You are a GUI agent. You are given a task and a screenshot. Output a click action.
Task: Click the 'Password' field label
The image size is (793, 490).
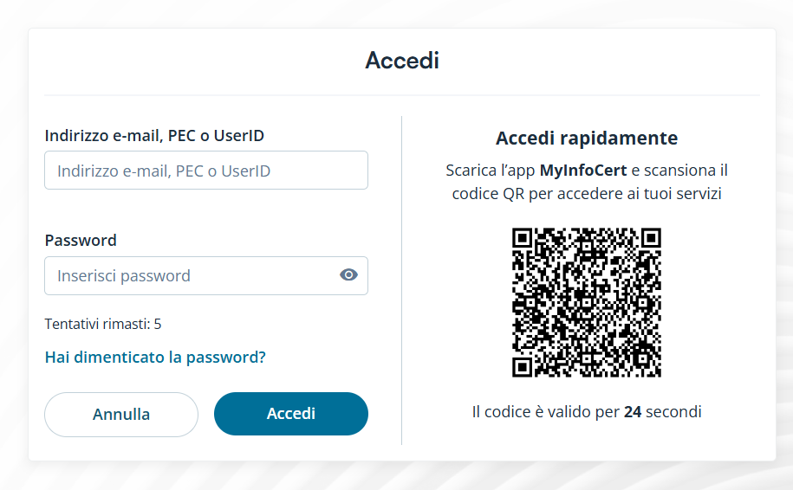tap(81, 240)
